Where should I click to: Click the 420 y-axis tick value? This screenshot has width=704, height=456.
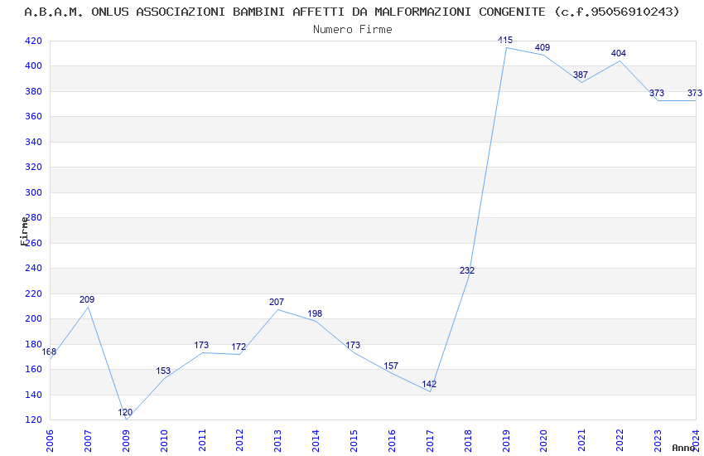(x=34, y=41)
